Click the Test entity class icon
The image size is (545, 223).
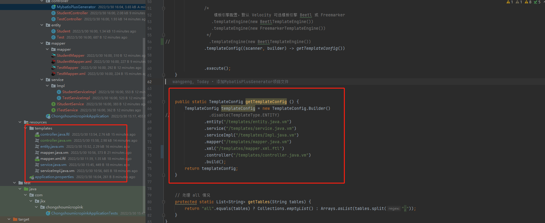(53, 37)
